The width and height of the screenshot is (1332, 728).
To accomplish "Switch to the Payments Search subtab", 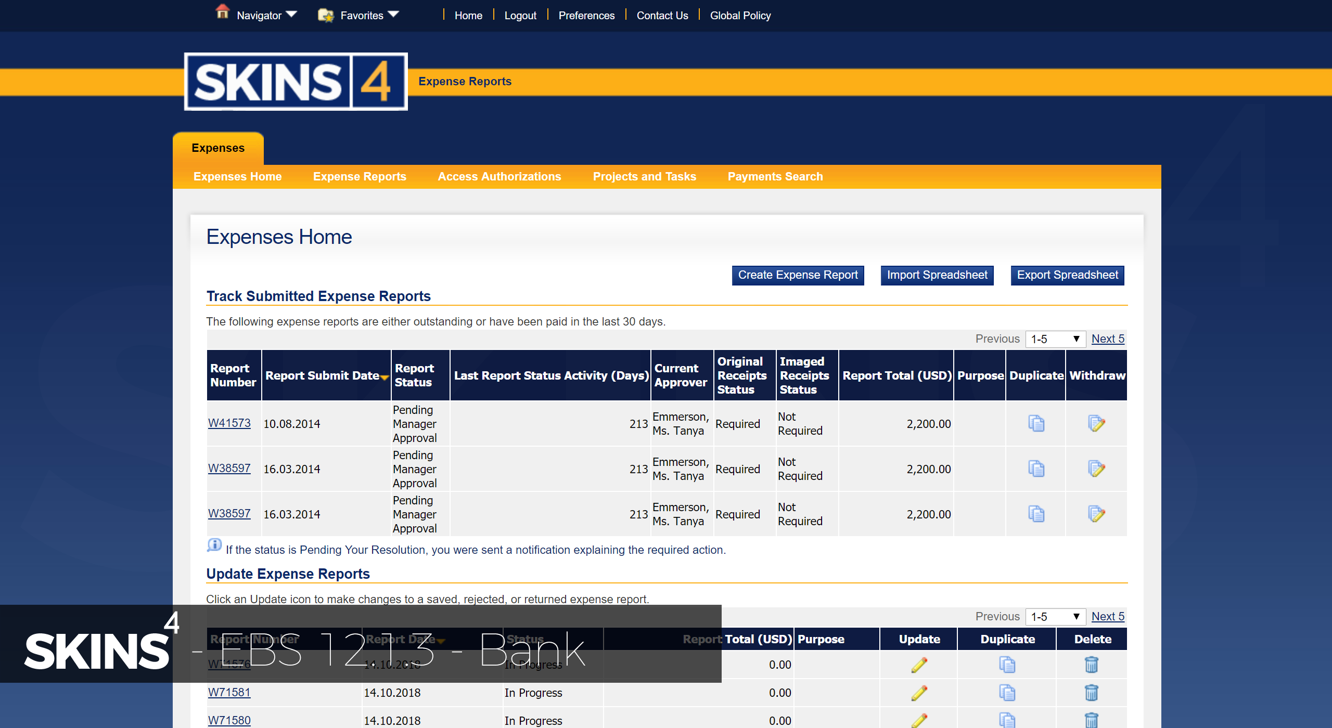I will point(775,177).
